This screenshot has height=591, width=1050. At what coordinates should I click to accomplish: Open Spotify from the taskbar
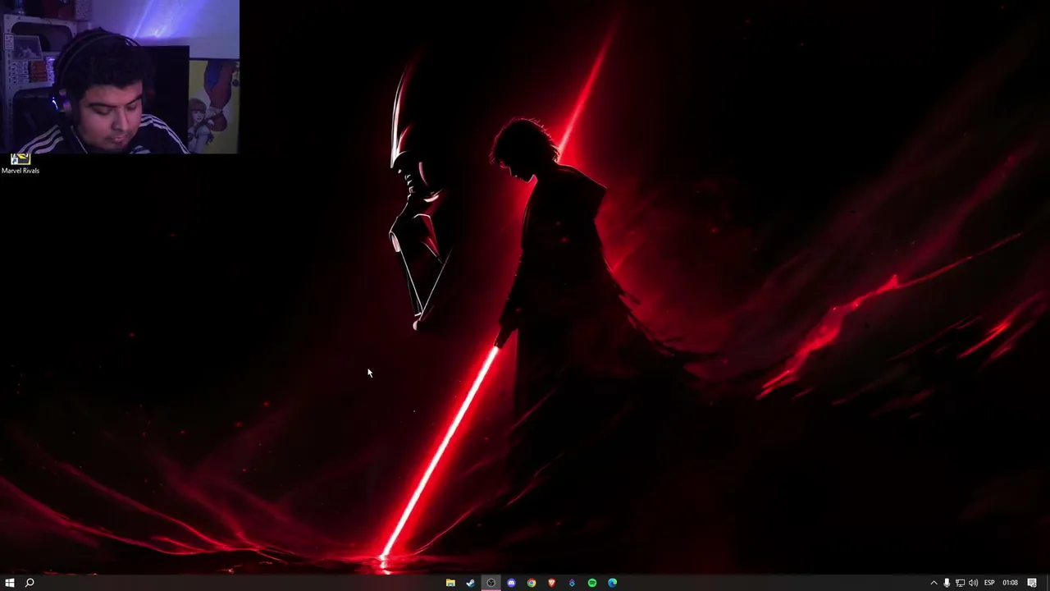click(592, 583)
